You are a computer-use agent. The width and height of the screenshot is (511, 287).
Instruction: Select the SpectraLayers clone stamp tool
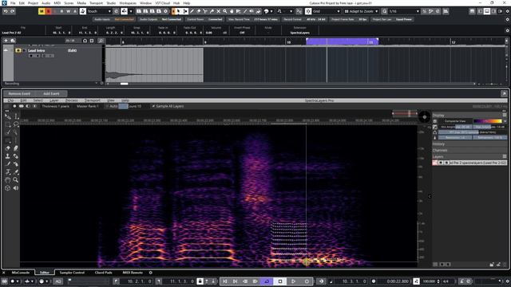click(8, 156)
